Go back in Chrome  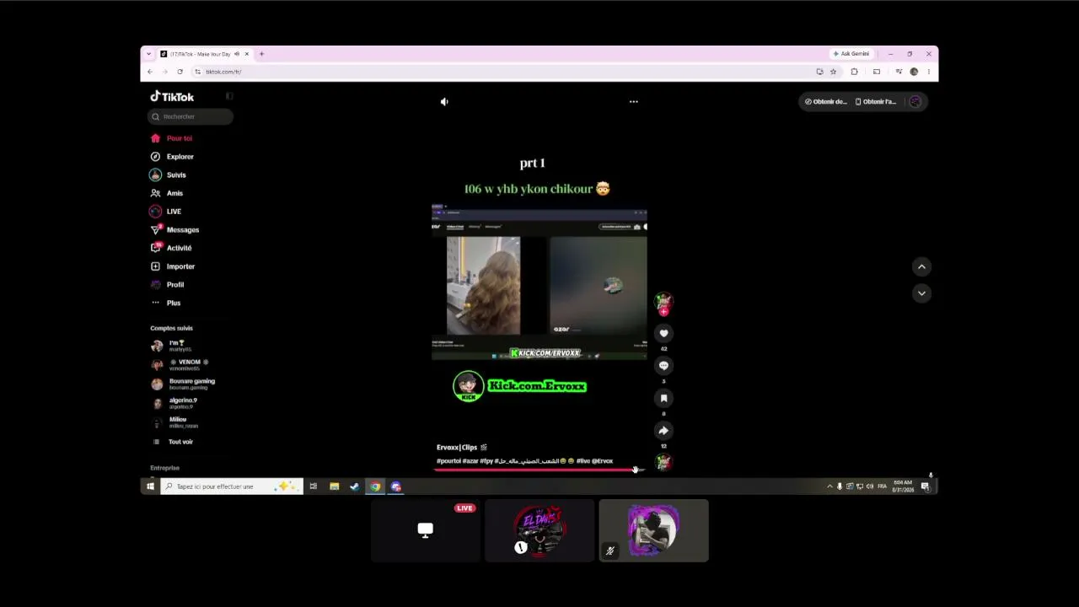pyautogui.click(x=150, y=72)
